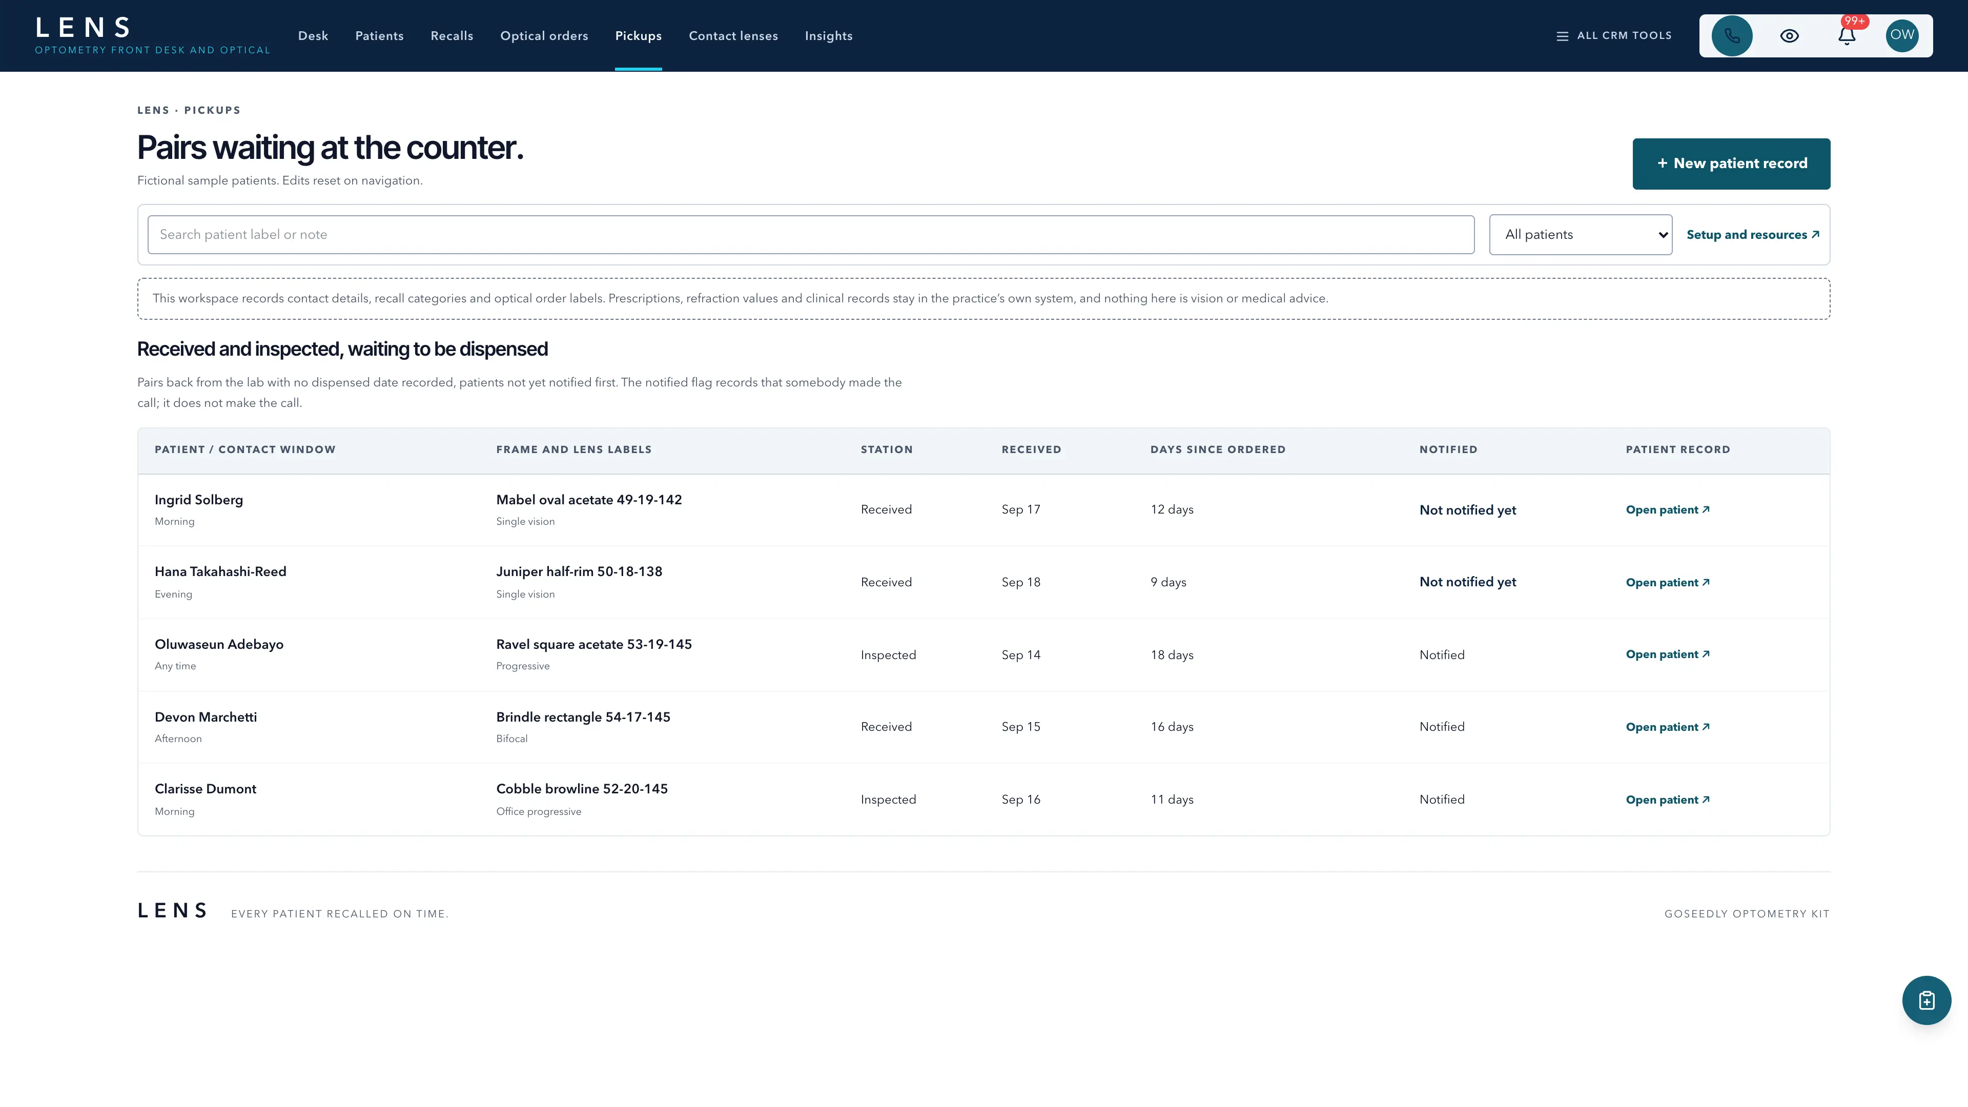Click the Station column header
The width and height of the screenshot is (1968, 1107).
[886, 449]
